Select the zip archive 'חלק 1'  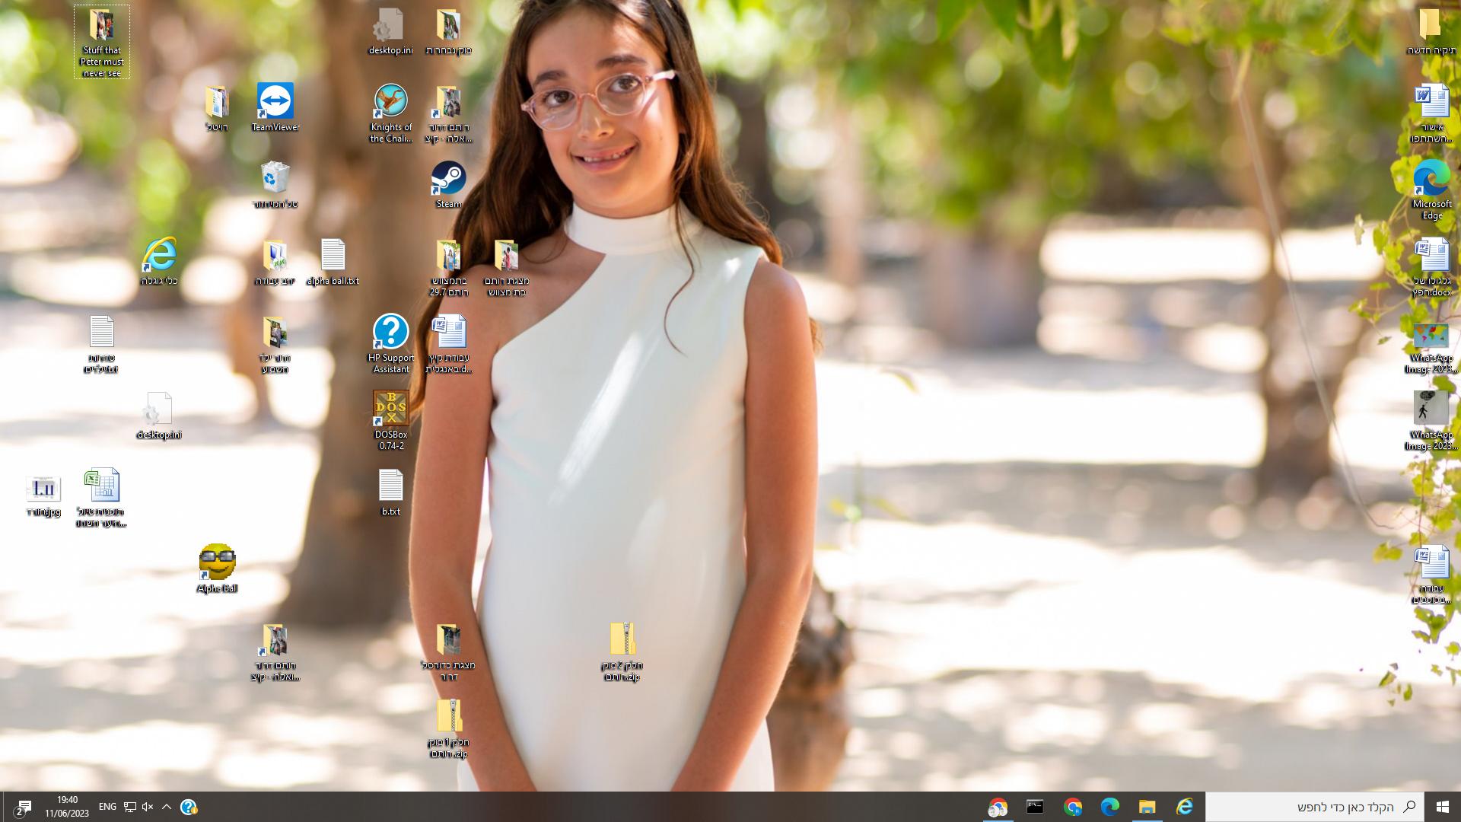tap(448, 728)
